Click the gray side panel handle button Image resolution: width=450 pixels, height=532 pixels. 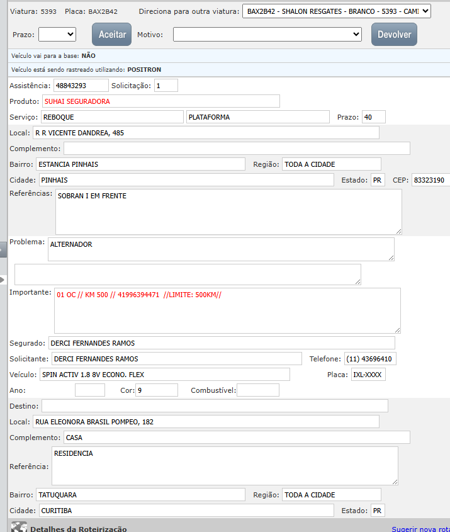click(x=3, y=249)
